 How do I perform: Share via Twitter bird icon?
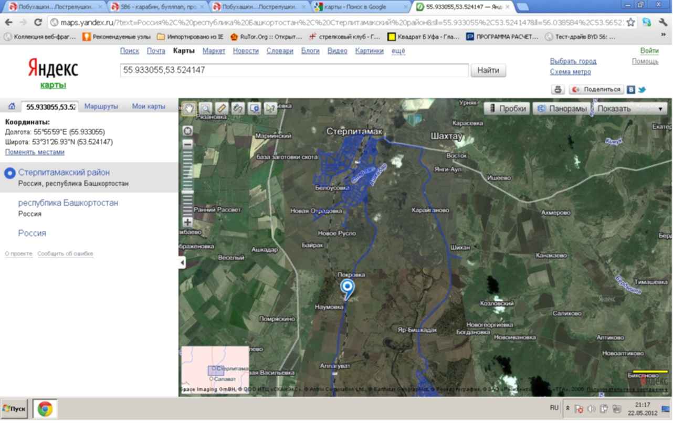[642, 90]
